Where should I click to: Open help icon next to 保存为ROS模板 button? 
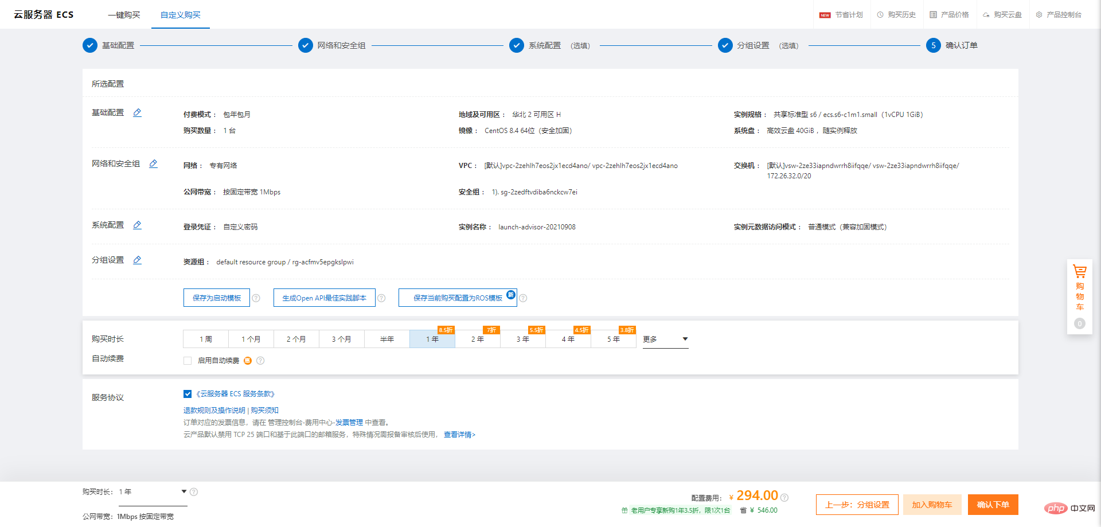pos(523,298)
